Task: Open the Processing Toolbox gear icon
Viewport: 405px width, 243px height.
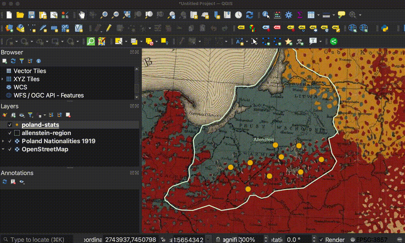Action: click(288, 15)
